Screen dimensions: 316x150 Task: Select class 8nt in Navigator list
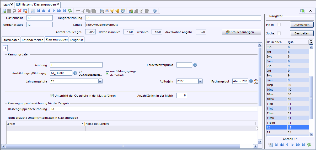(287, 52)
